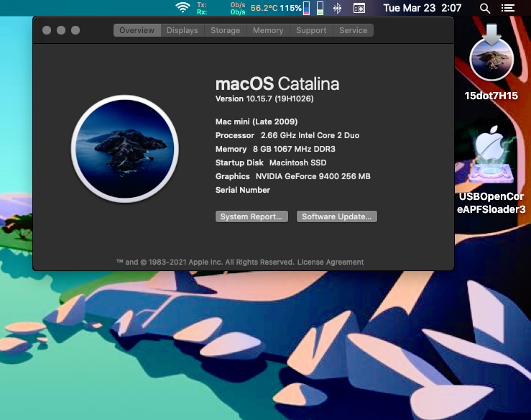
Task: Zoom the About This Mac window
Action: tap(75, 30)
